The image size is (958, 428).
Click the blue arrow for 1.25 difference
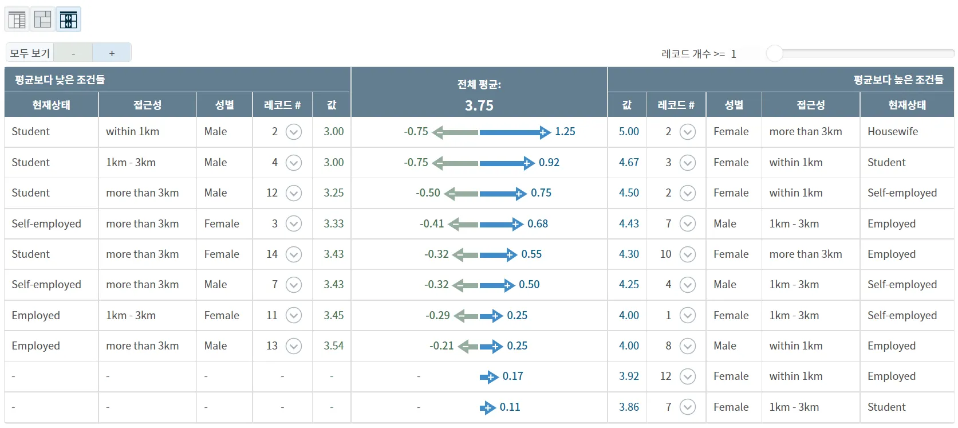[x=515, y=132]
